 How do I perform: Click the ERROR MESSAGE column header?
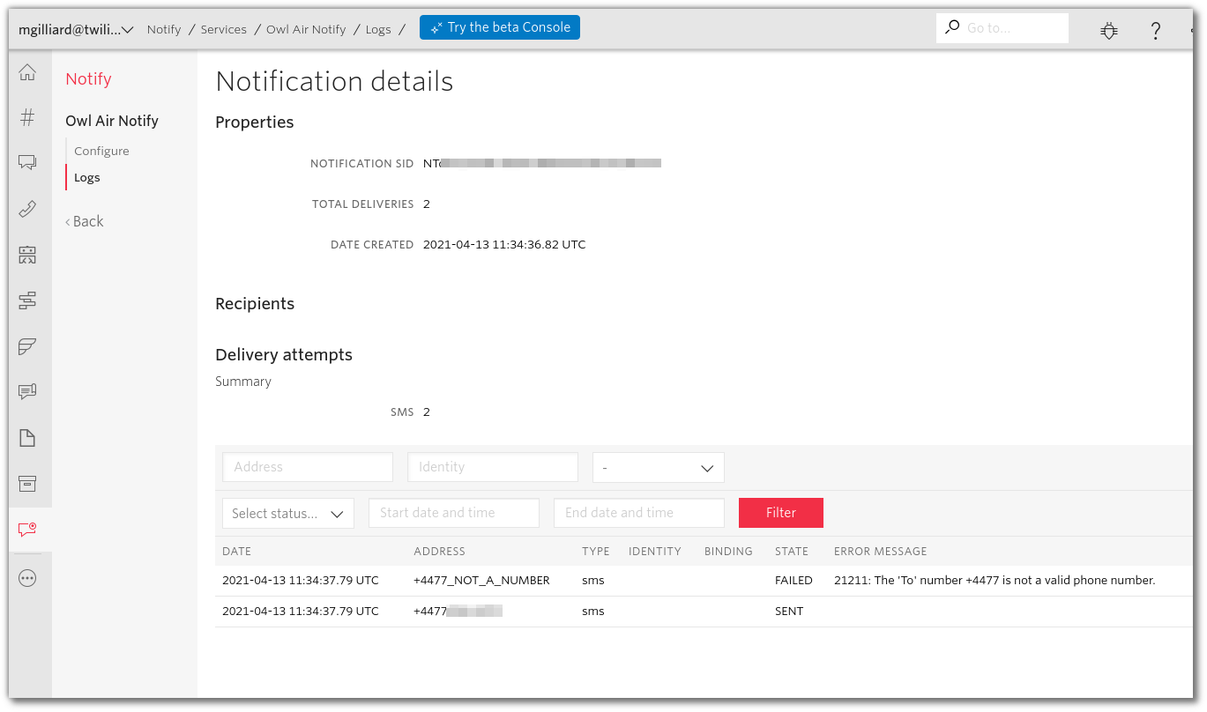(880, 551)
